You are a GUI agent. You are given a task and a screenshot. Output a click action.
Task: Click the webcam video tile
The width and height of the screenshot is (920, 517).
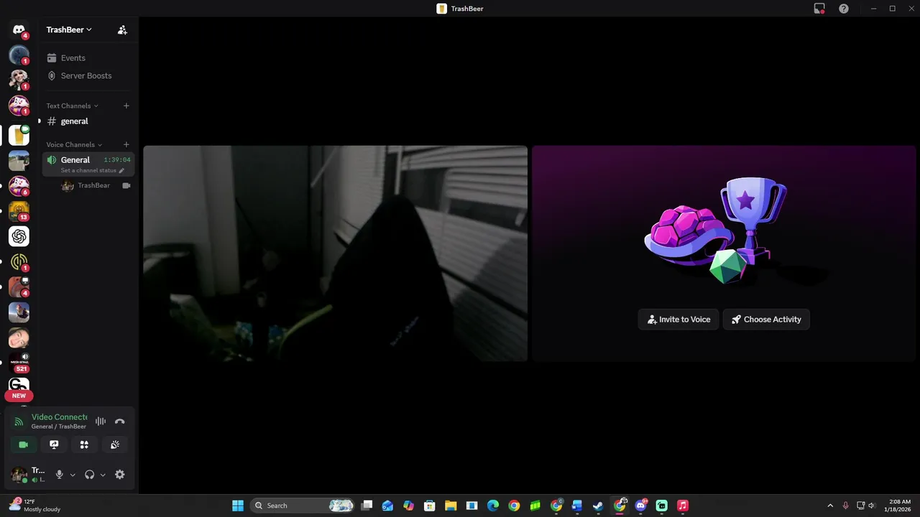tap(336, 253)
